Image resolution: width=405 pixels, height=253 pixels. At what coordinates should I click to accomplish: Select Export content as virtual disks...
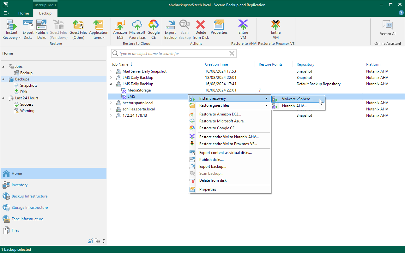(230, 153)
